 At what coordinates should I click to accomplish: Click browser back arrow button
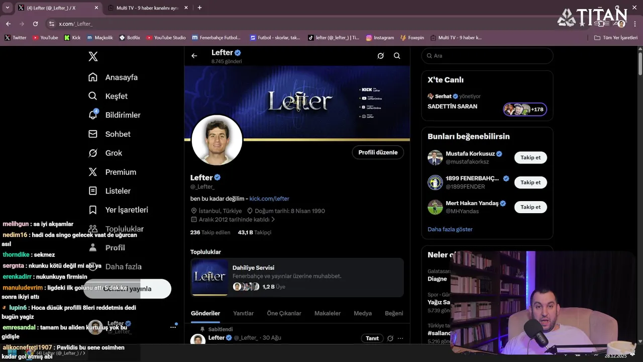[x=8, y=24]
